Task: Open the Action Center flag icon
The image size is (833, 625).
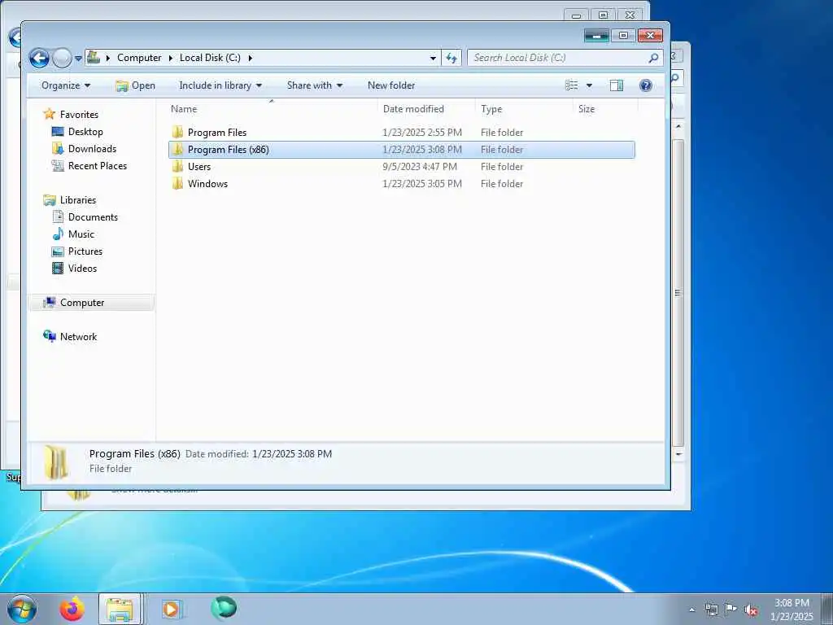Action: pos(731,609)
